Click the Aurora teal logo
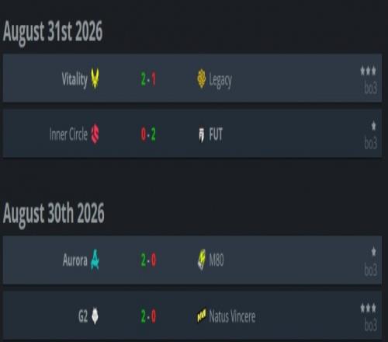This screenshot has height=342, width=388. pyautogui.click(x=95, y=260)
